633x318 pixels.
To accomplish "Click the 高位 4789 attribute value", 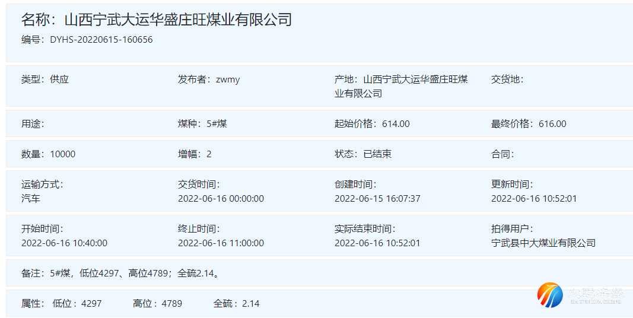I will tap(171, 303).
